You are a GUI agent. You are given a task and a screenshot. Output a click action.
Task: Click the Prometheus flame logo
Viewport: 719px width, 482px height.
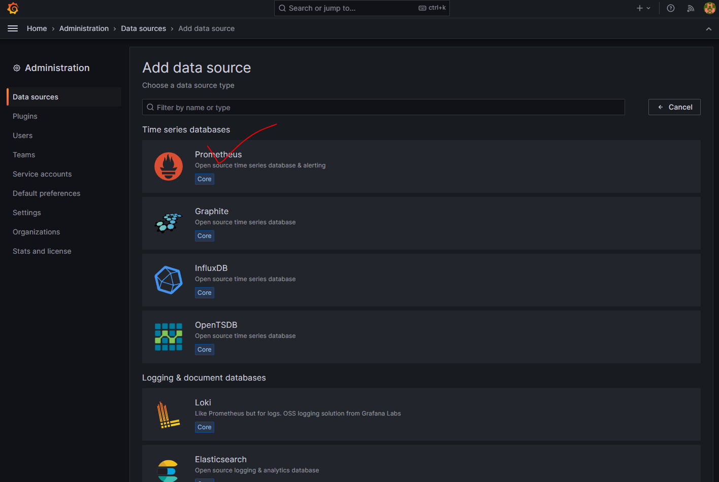(x=169, y=166)
